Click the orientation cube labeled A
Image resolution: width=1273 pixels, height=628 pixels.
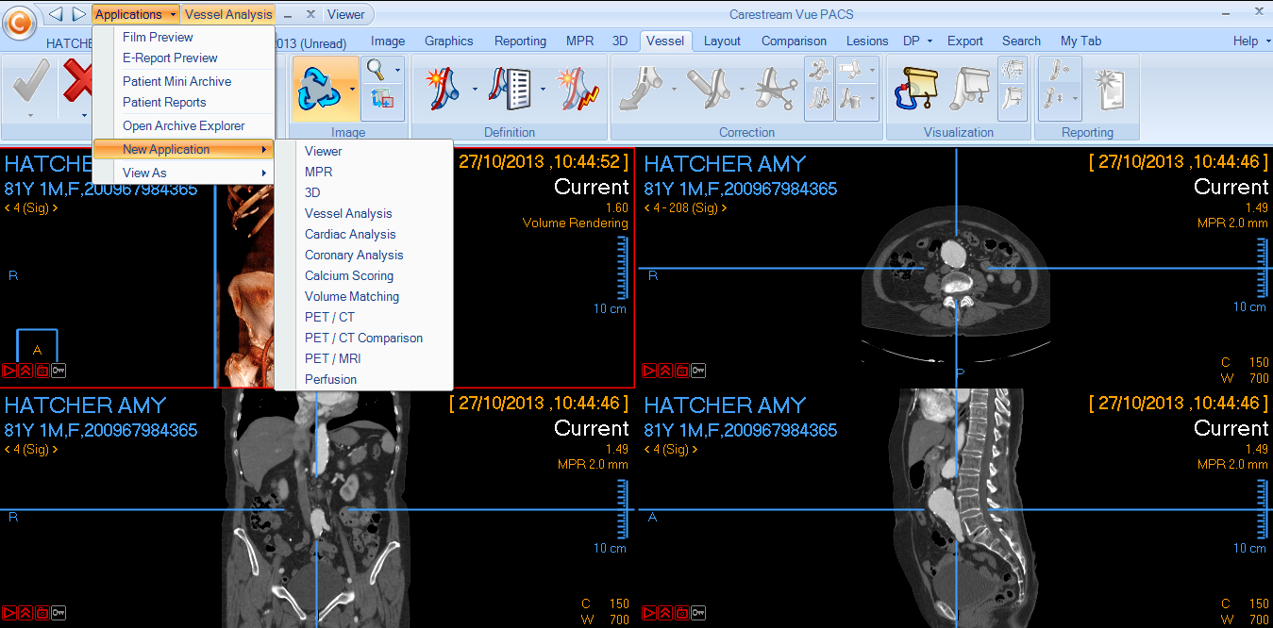(x=38, y=346)
